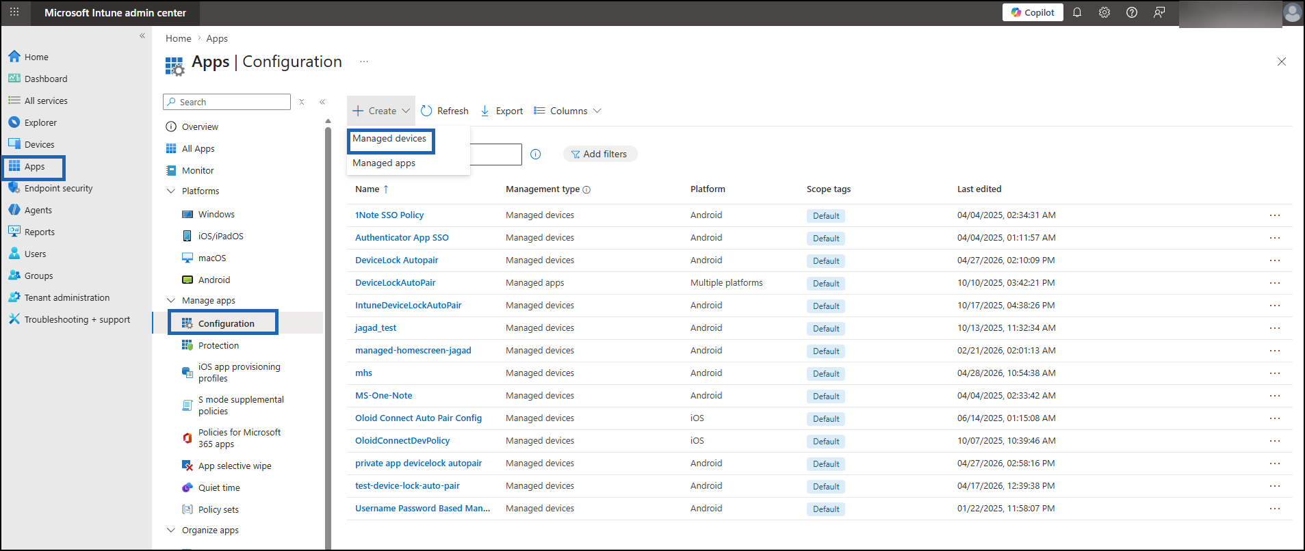
Task: Open the DeviceLockAutoPair policy link
Action: pos(395,282)
